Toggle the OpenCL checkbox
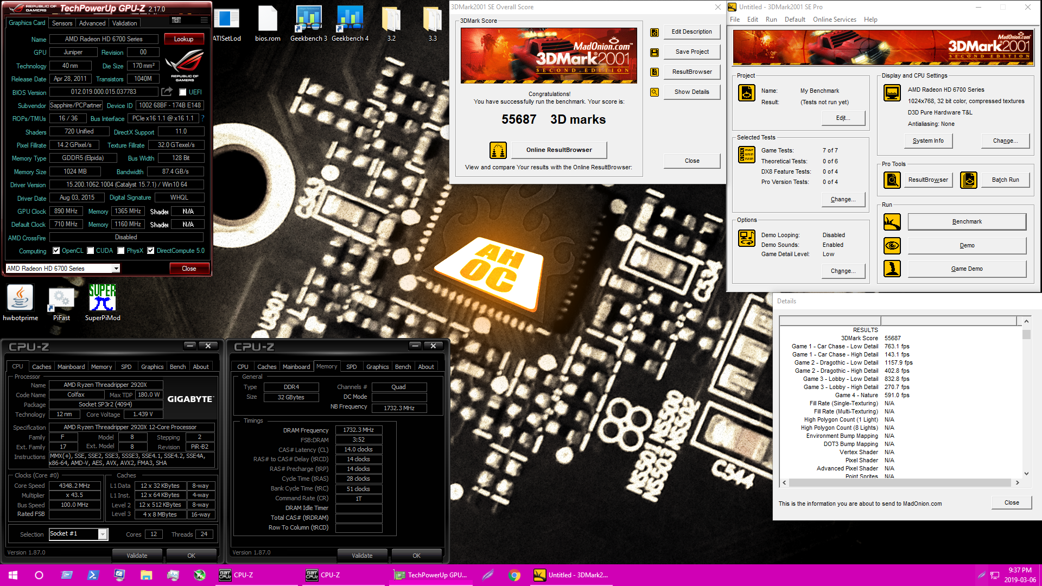1042x586 pixels. point(56,251)
